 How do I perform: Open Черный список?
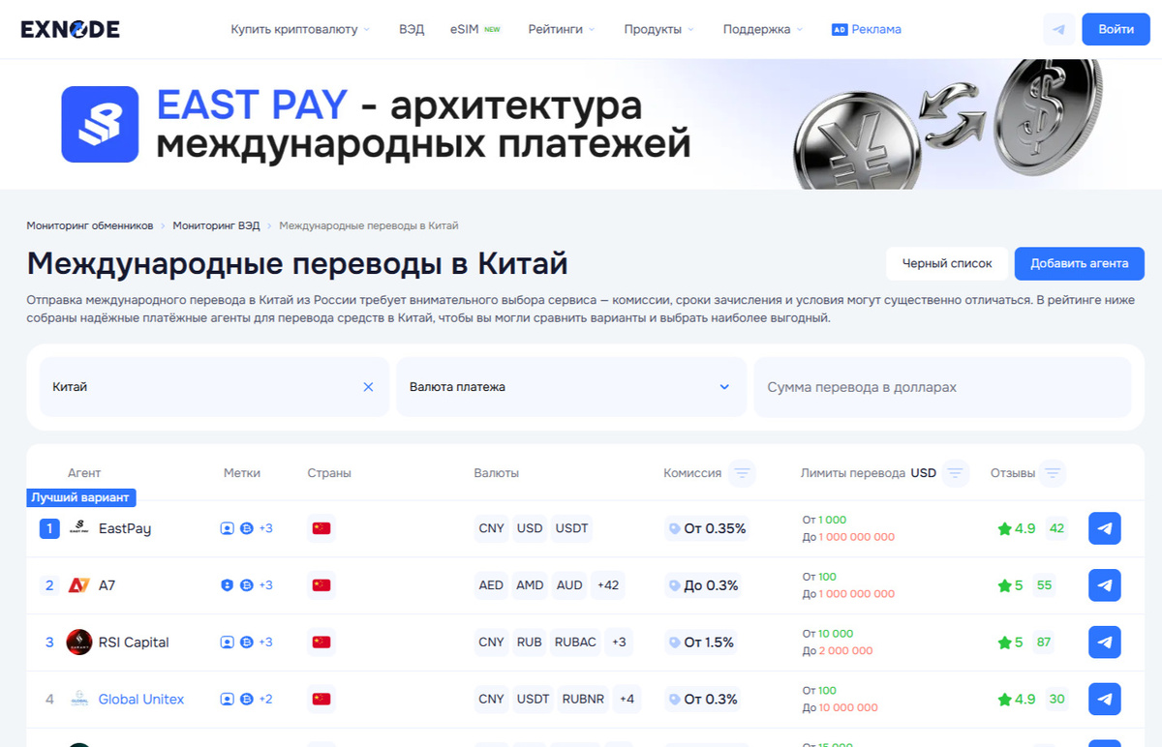(x=947, y=263)
